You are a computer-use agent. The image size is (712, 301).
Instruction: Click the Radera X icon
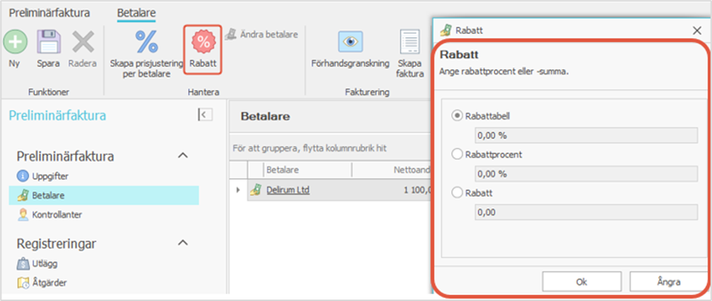point(82,42)
